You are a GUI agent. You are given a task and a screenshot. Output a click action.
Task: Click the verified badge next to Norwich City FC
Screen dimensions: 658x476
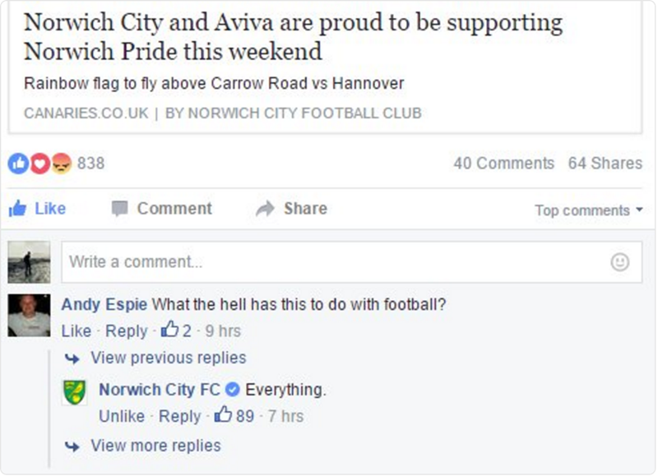click(233, 390)
